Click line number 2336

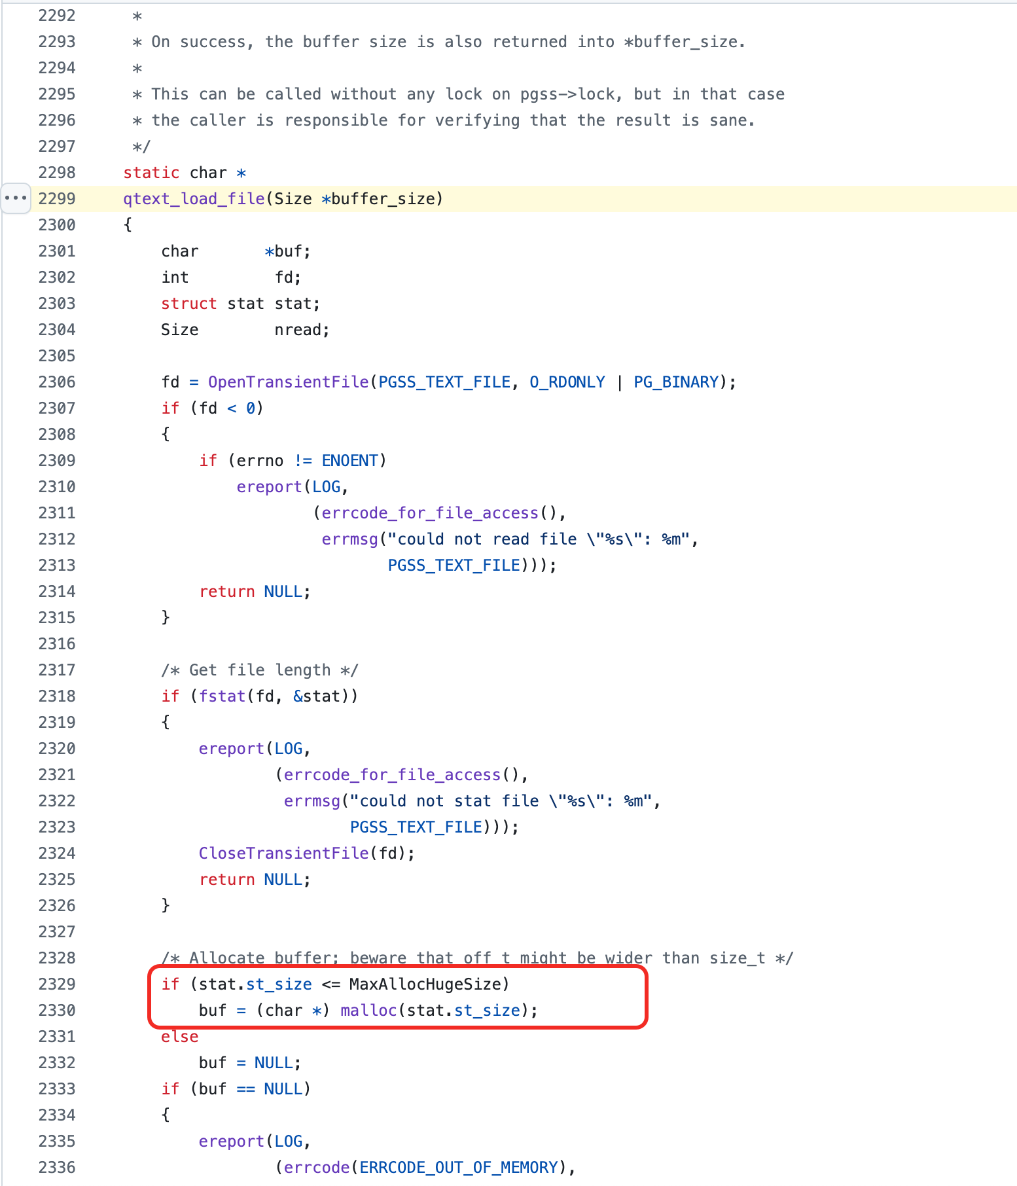point(57,1167)
